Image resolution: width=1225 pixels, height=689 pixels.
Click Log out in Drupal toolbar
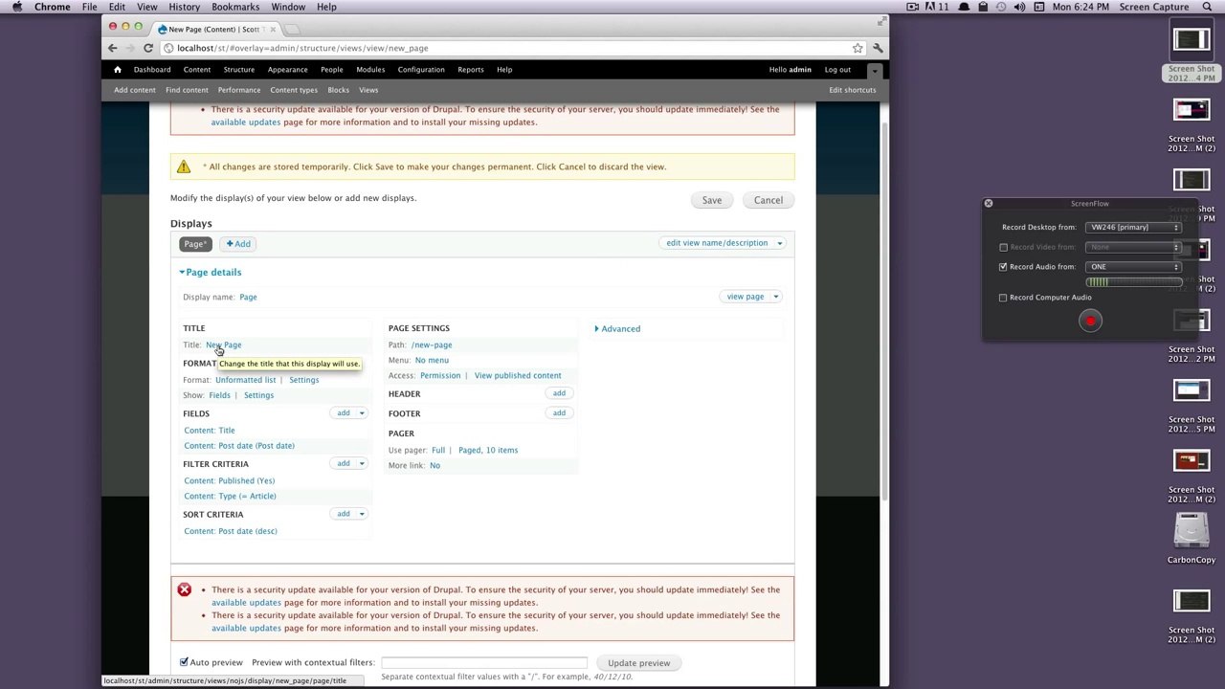[837, 70]
